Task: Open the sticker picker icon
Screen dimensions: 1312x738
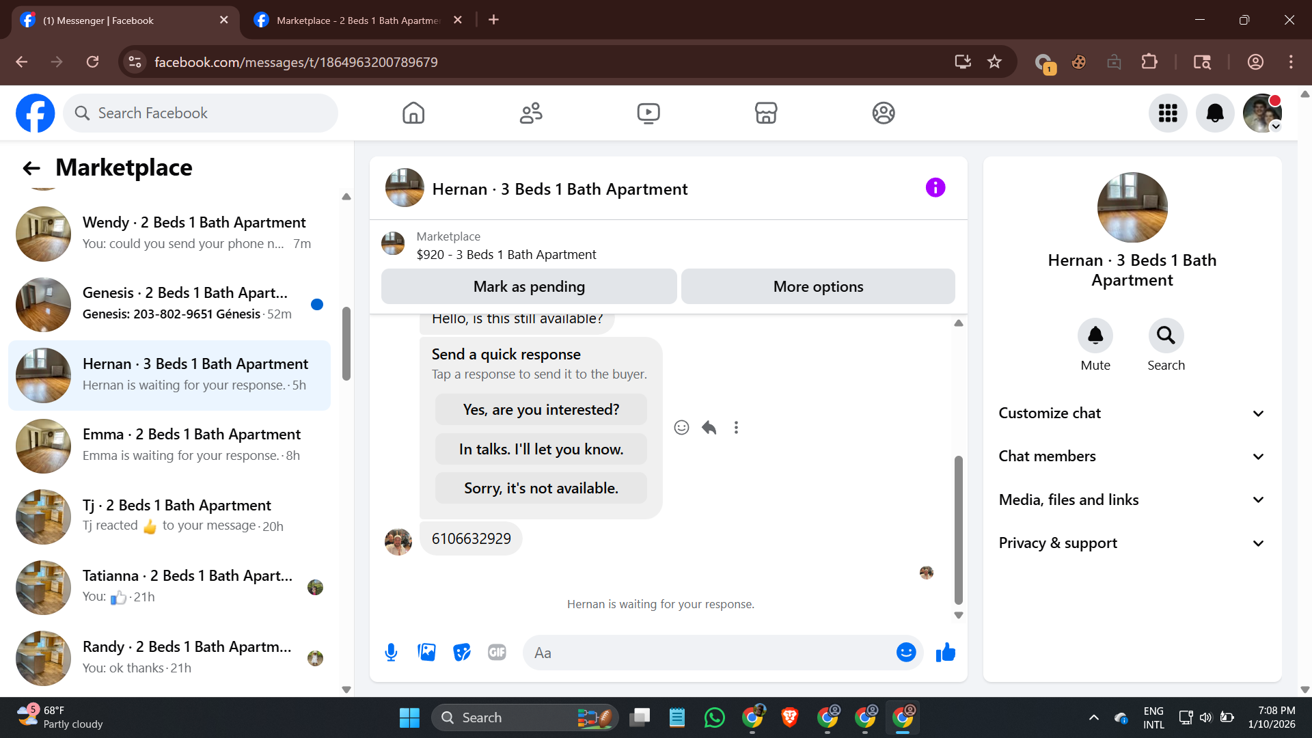Action: 462,653
